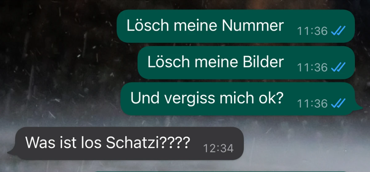The width and height of the screenshot is (370, 172).
Task: Tap blue double check on "Und vergiss mich ok?"
Action: click(338, 103)
